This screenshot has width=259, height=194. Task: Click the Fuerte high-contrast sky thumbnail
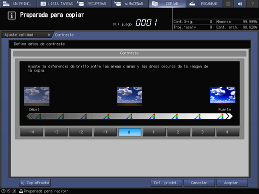pos(222,96)
